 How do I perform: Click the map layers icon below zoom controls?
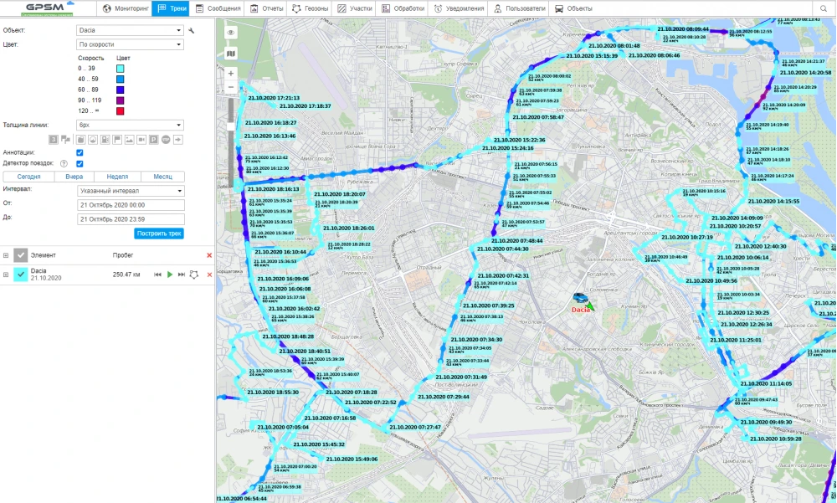point(231,54)
